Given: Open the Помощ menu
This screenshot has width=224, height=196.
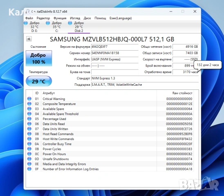Looking at the screenshot, I should [100, 18].
